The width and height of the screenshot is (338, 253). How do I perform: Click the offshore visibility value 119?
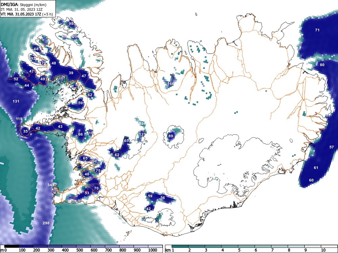pos(19,119)
